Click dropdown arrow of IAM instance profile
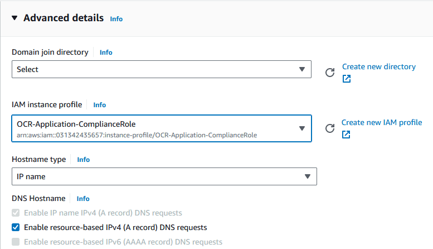 coord(302,128)
